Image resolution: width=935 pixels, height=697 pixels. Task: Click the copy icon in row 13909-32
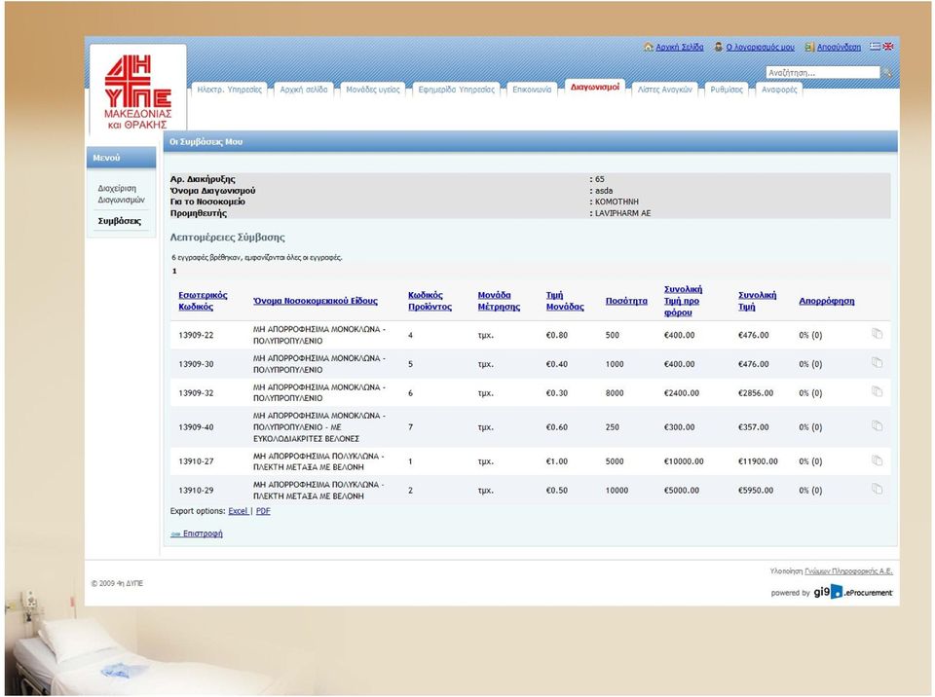877,391
